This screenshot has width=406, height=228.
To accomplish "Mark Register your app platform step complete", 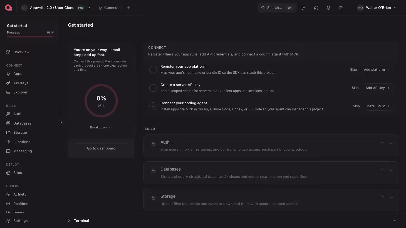I will coord(153,70).
